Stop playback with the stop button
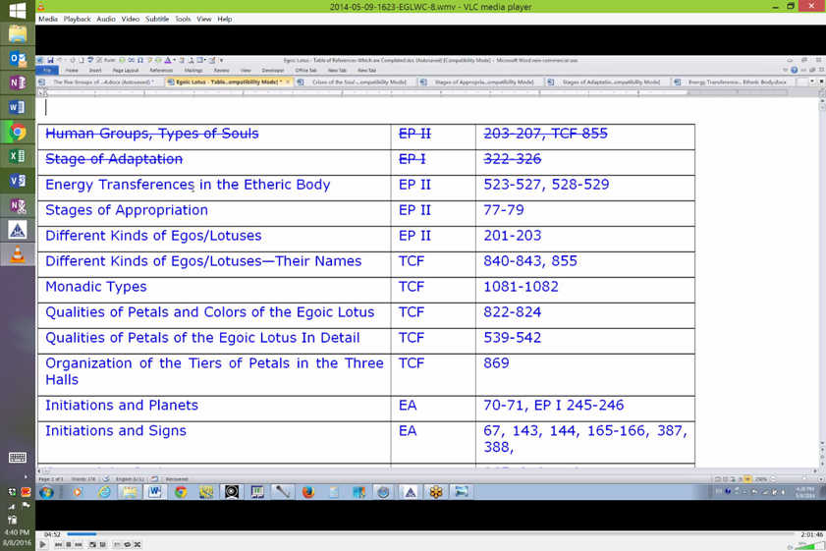This screenshot has width=826, height=551. tap(68, 544)
